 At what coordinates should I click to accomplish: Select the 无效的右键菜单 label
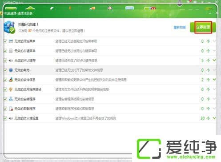coord(25,51)
